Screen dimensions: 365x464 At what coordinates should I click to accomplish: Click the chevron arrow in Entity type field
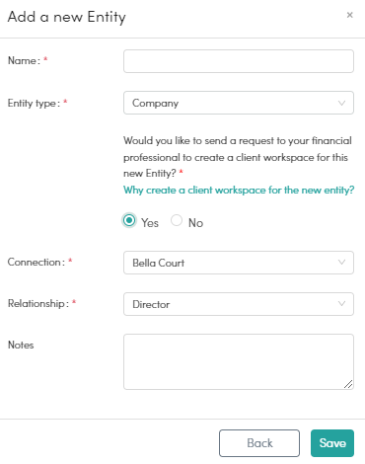(x=341, y=103)
